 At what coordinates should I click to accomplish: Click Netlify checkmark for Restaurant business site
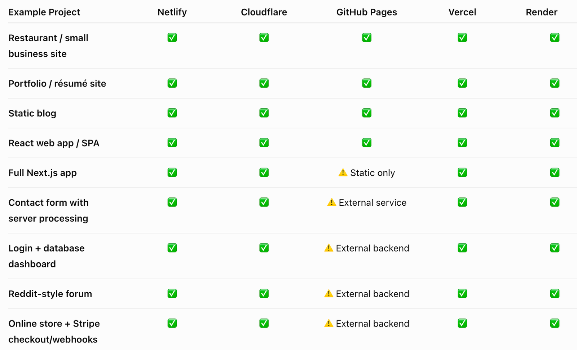pyautogui.click(x=172, y=38)
